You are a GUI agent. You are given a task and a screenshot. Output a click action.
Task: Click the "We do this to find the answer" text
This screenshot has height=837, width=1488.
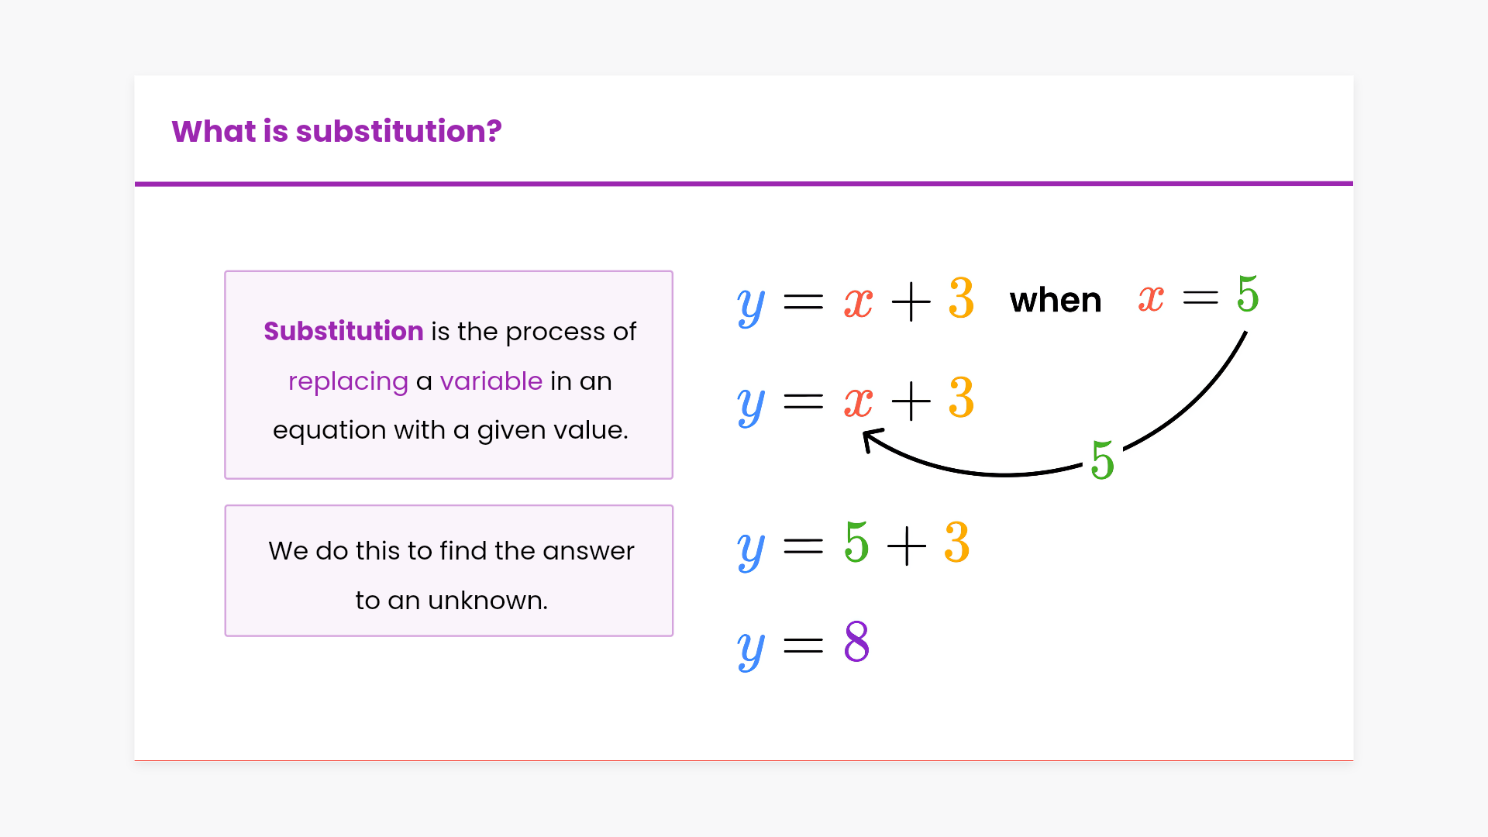pyautogui.click(x=451, y=551)
